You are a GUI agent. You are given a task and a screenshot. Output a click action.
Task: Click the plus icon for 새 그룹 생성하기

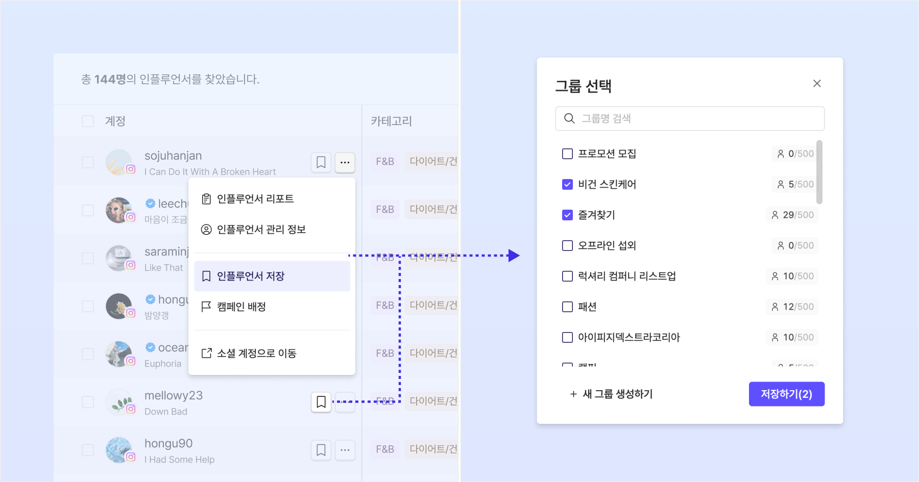[x=573, y=394]
